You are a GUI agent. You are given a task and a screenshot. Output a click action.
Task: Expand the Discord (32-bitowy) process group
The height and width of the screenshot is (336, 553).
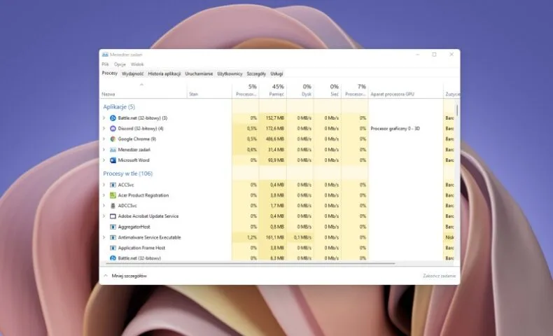coord(104,129)
